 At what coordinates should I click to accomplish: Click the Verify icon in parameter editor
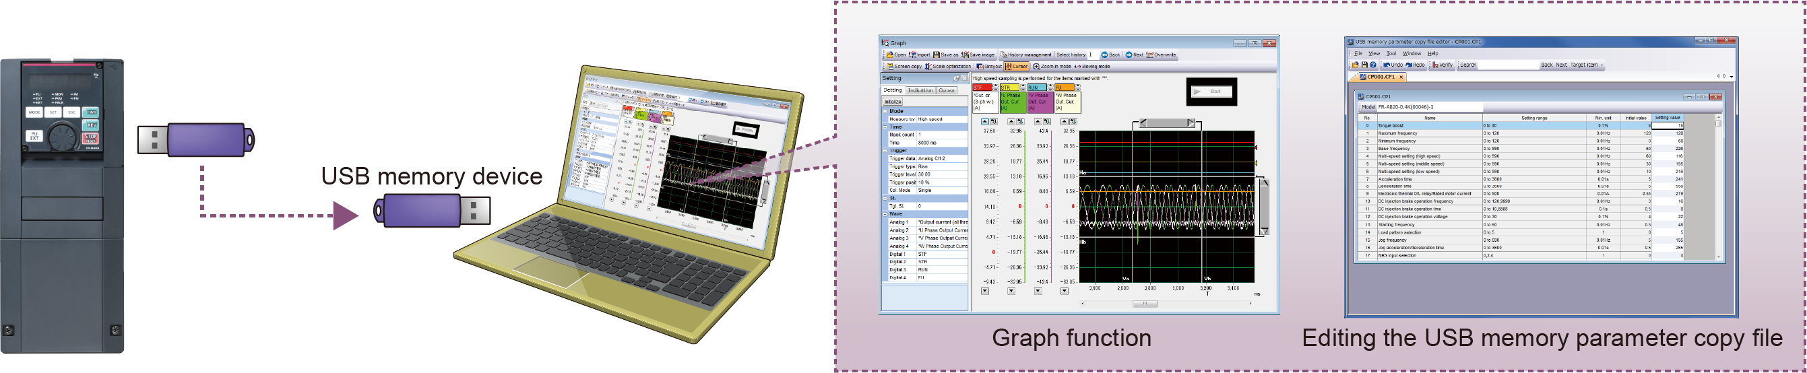pyautogui.click(x=1435, y=65)
